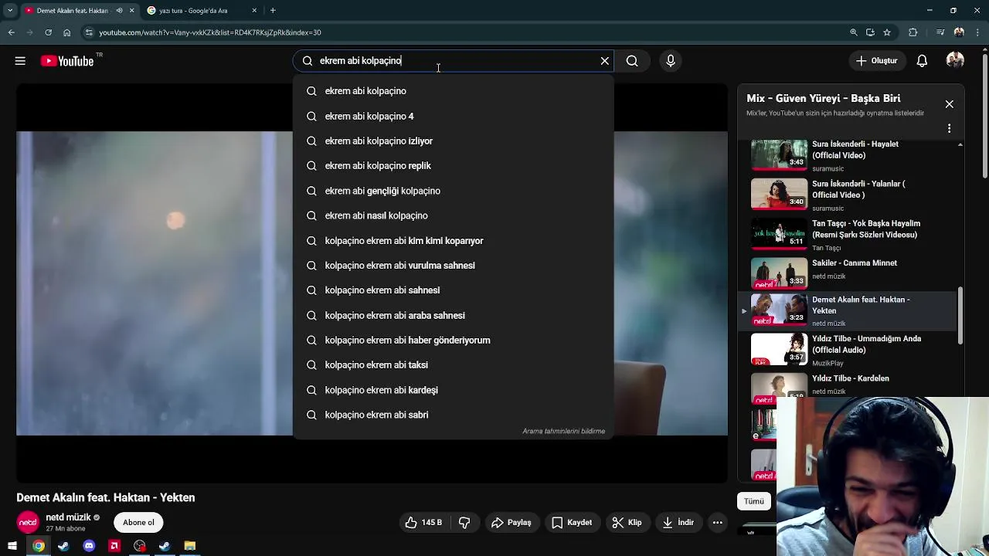Click Arama tahminlerini bildirme link

[563, 431]
